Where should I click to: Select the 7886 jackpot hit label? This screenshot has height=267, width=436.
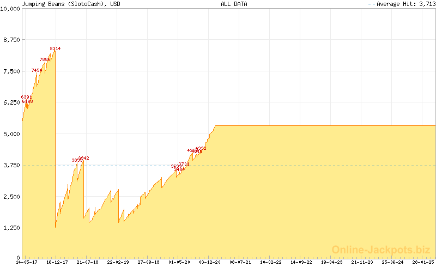[45, 59]
